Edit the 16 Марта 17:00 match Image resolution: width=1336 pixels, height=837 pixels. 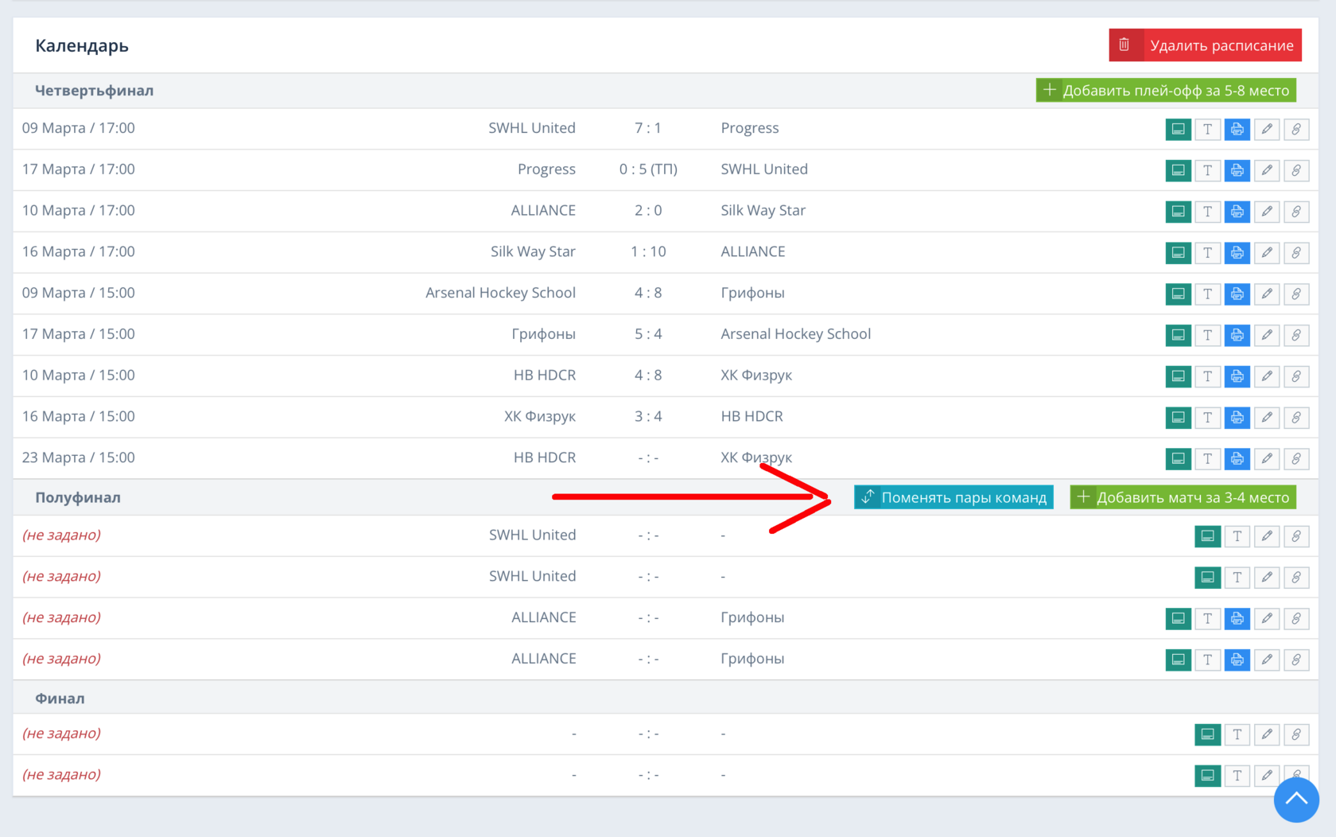(x=1266, y=253)
